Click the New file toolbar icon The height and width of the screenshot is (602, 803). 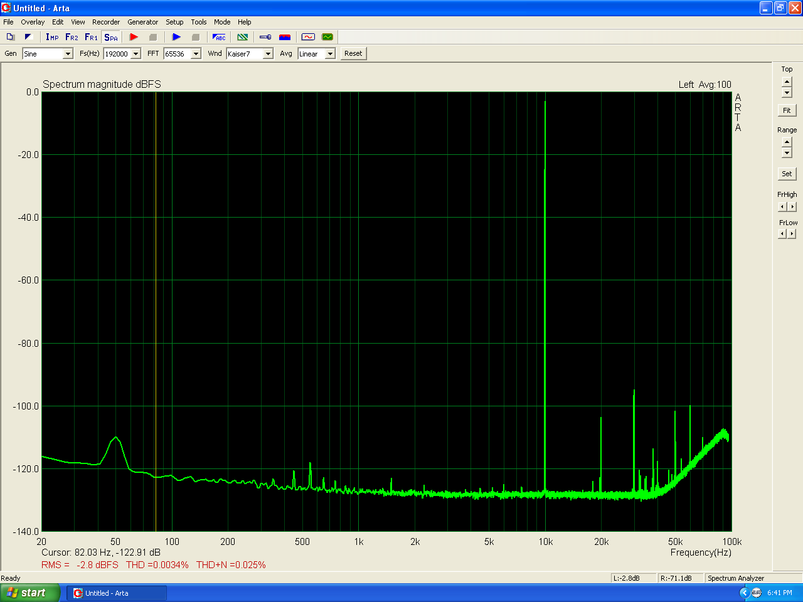point(10,37)
